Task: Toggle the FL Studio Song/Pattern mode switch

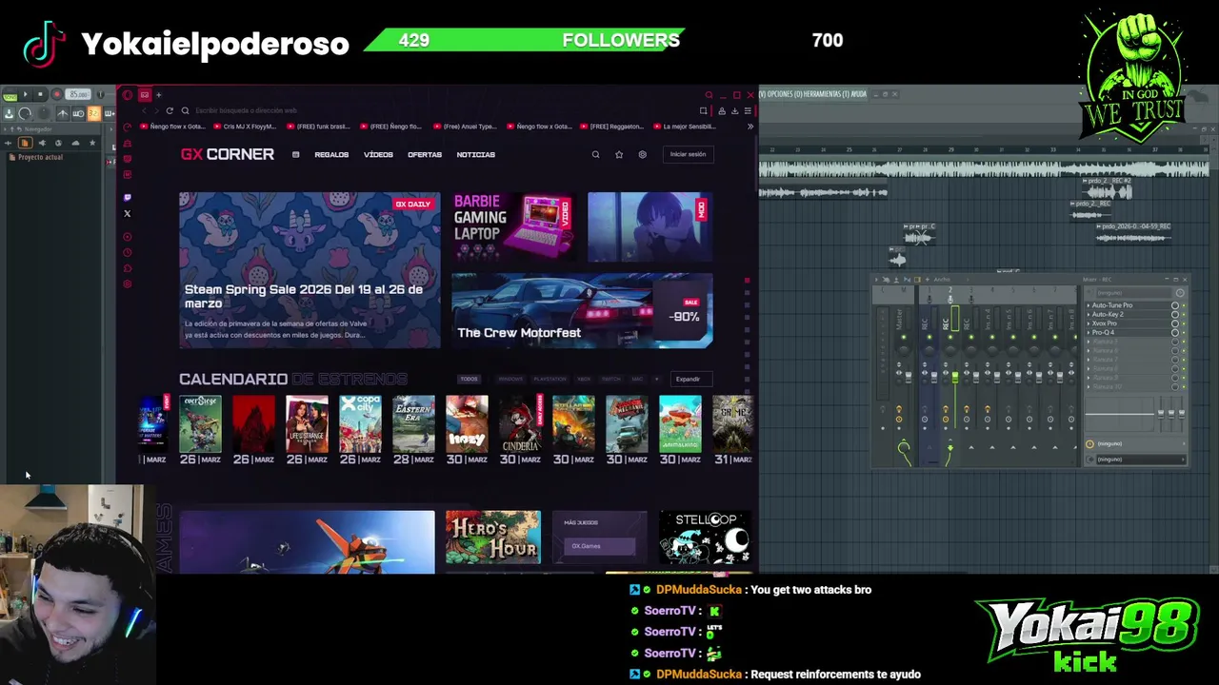Action: pos(10,96)
